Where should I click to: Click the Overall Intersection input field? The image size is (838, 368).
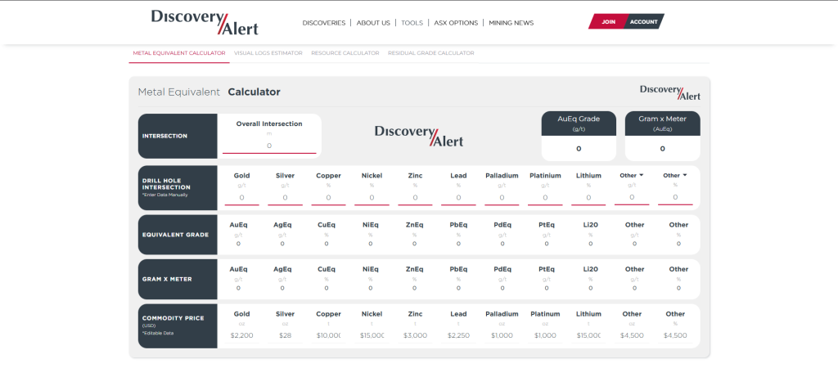pyautogui.click(x=269, y=146)
